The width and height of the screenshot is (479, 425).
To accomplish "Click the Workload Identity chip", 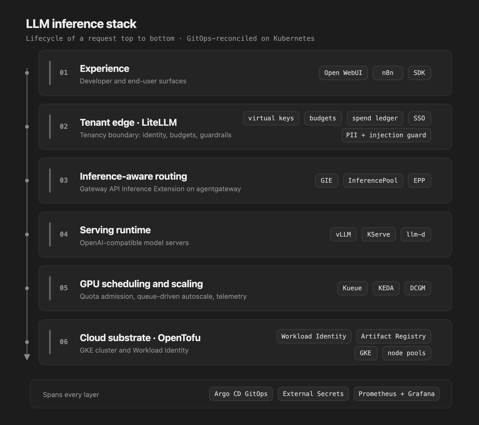I will [314, 336].
